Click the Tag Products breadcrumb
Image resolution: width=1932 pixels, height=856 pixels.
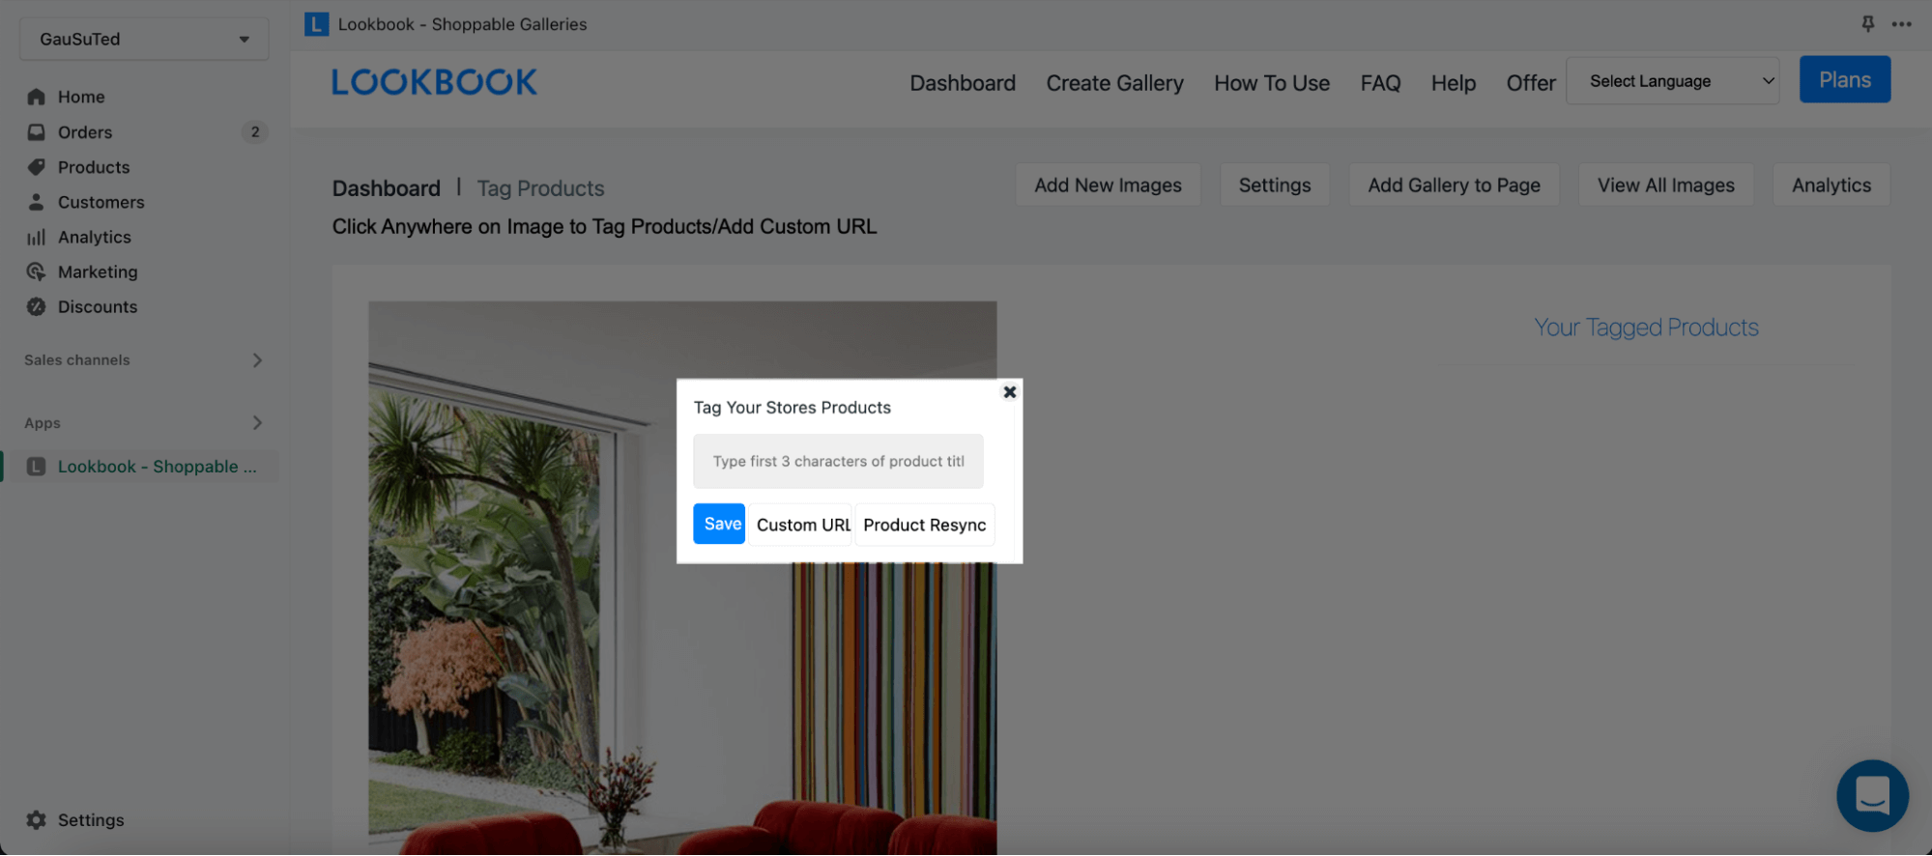pyautogui.click(x=540, y=188)
